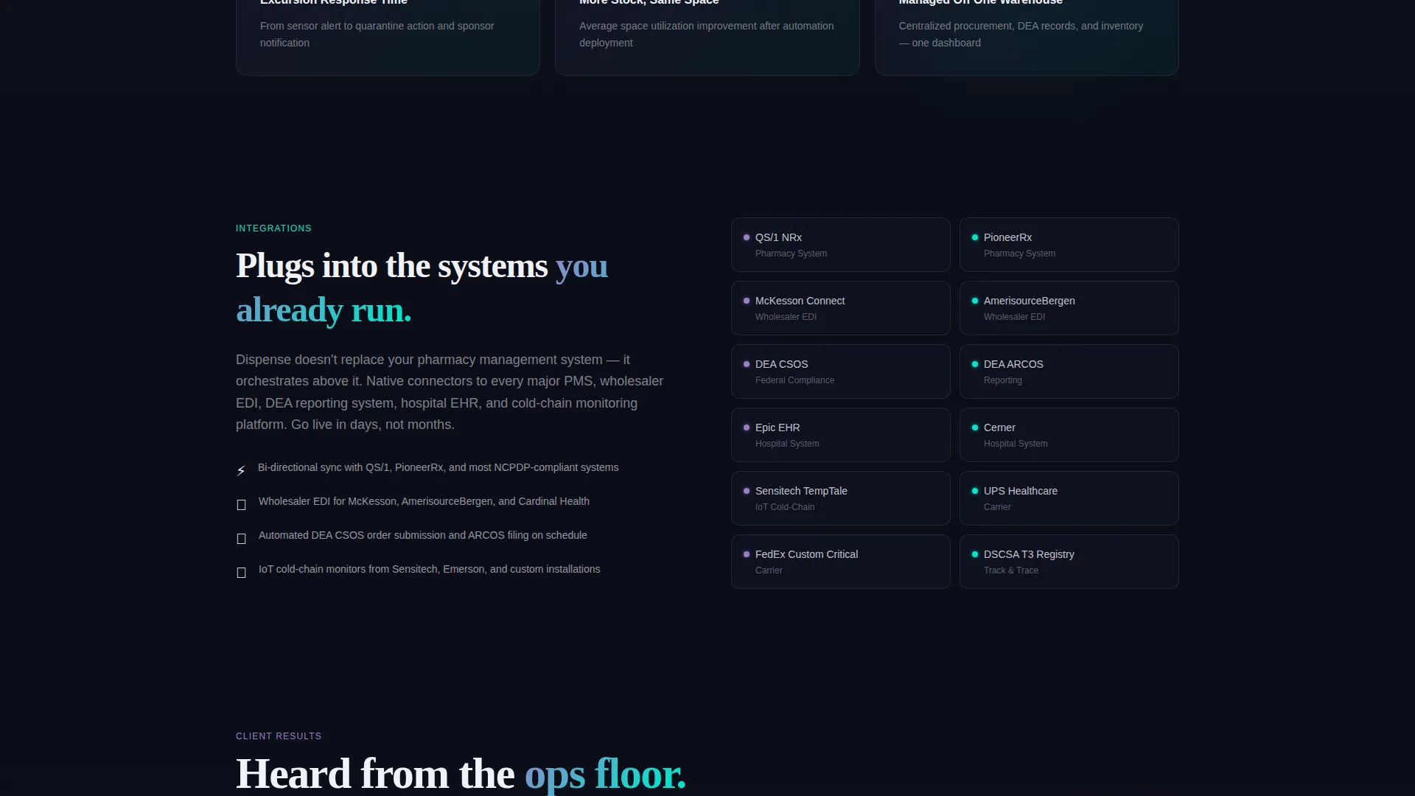This screenshot has width=1415, height=796.
Task: Click 'Federal Compliance' label under DEA CSOS
Action: click(x=794, y=380)
